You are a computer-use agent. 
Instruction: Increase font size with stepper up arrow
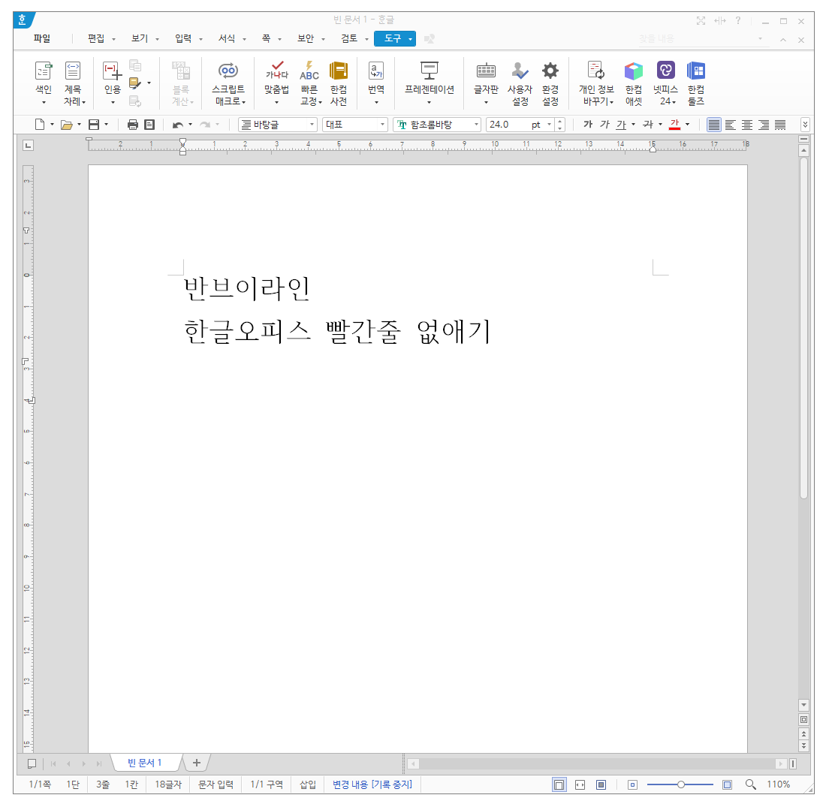point(559,122)
